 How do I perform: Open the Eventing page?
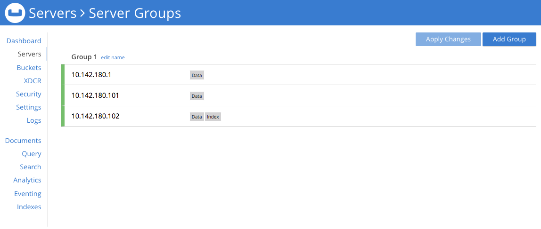(28, 194)
